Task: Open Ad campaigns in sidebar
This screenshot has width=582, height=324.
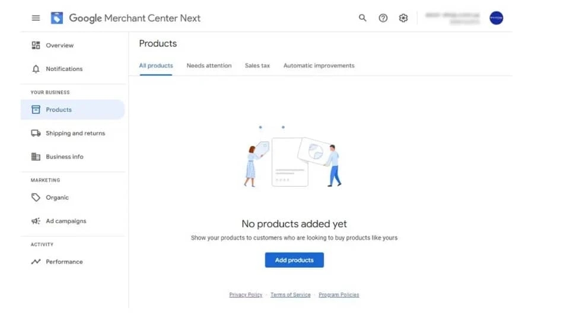Action: click(66, 221)
